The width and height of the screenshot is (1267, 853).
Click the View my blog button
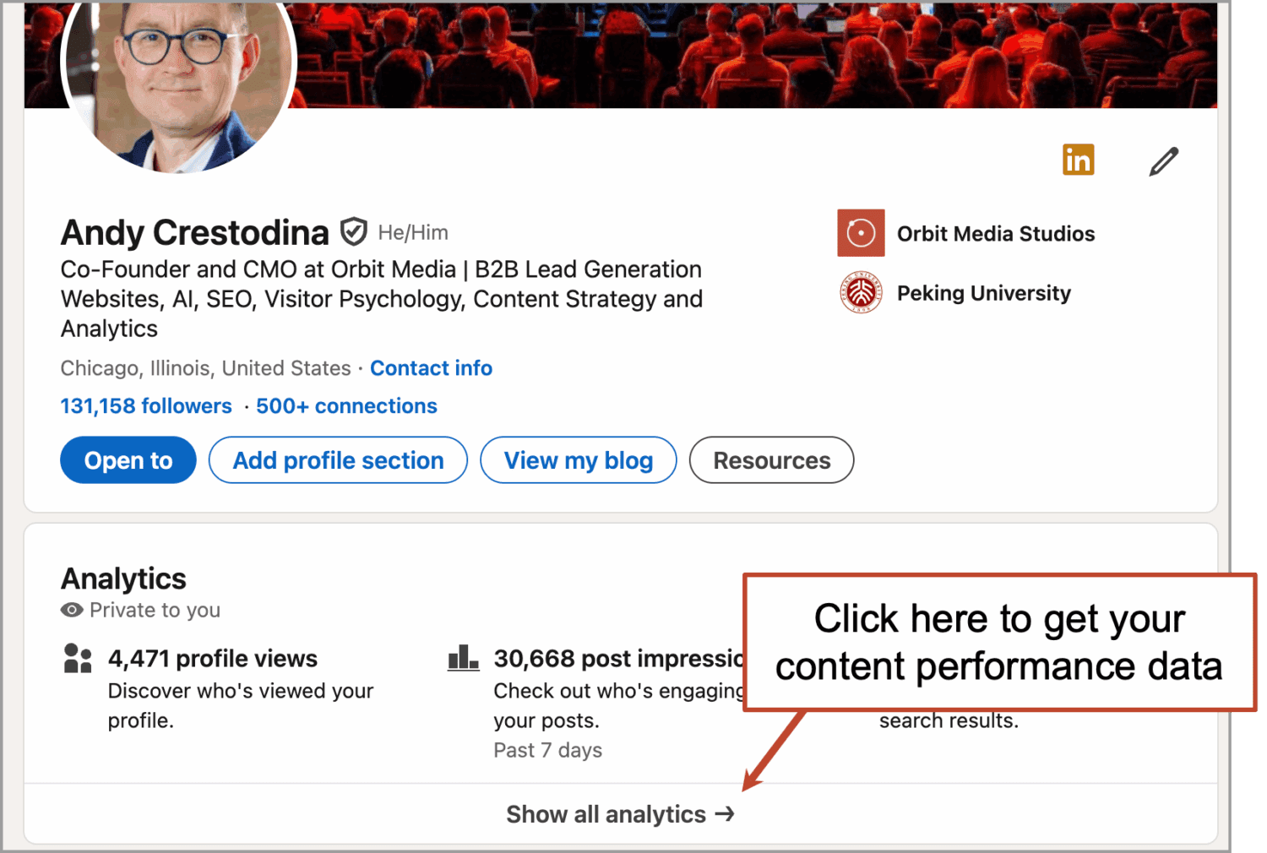tap(579, 460)
